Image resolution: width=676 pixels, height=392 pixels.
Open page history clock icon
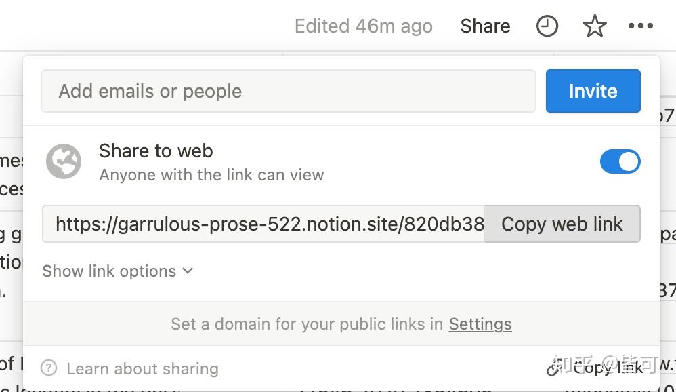pos(547,26)
